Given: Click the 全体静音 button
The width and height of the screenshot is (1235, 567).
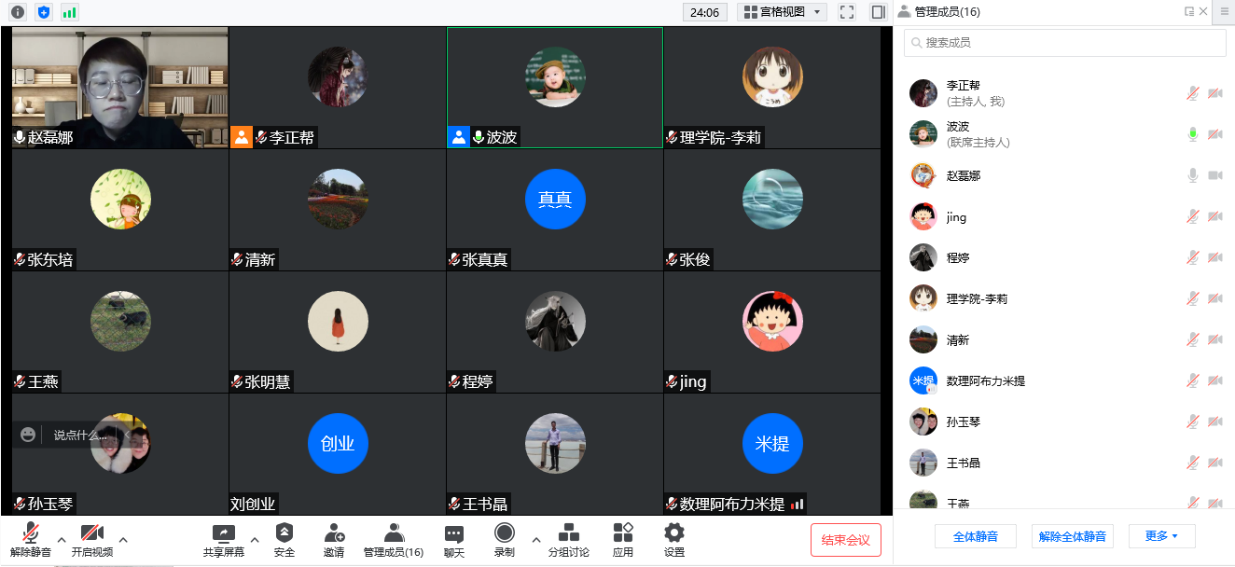Looking at the screenshot, I should point(975,536).
